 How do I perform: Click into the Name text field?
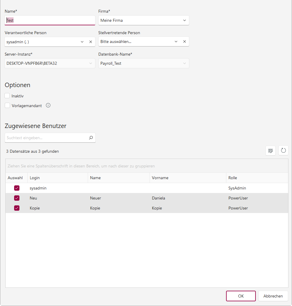(x=50, y=21)
